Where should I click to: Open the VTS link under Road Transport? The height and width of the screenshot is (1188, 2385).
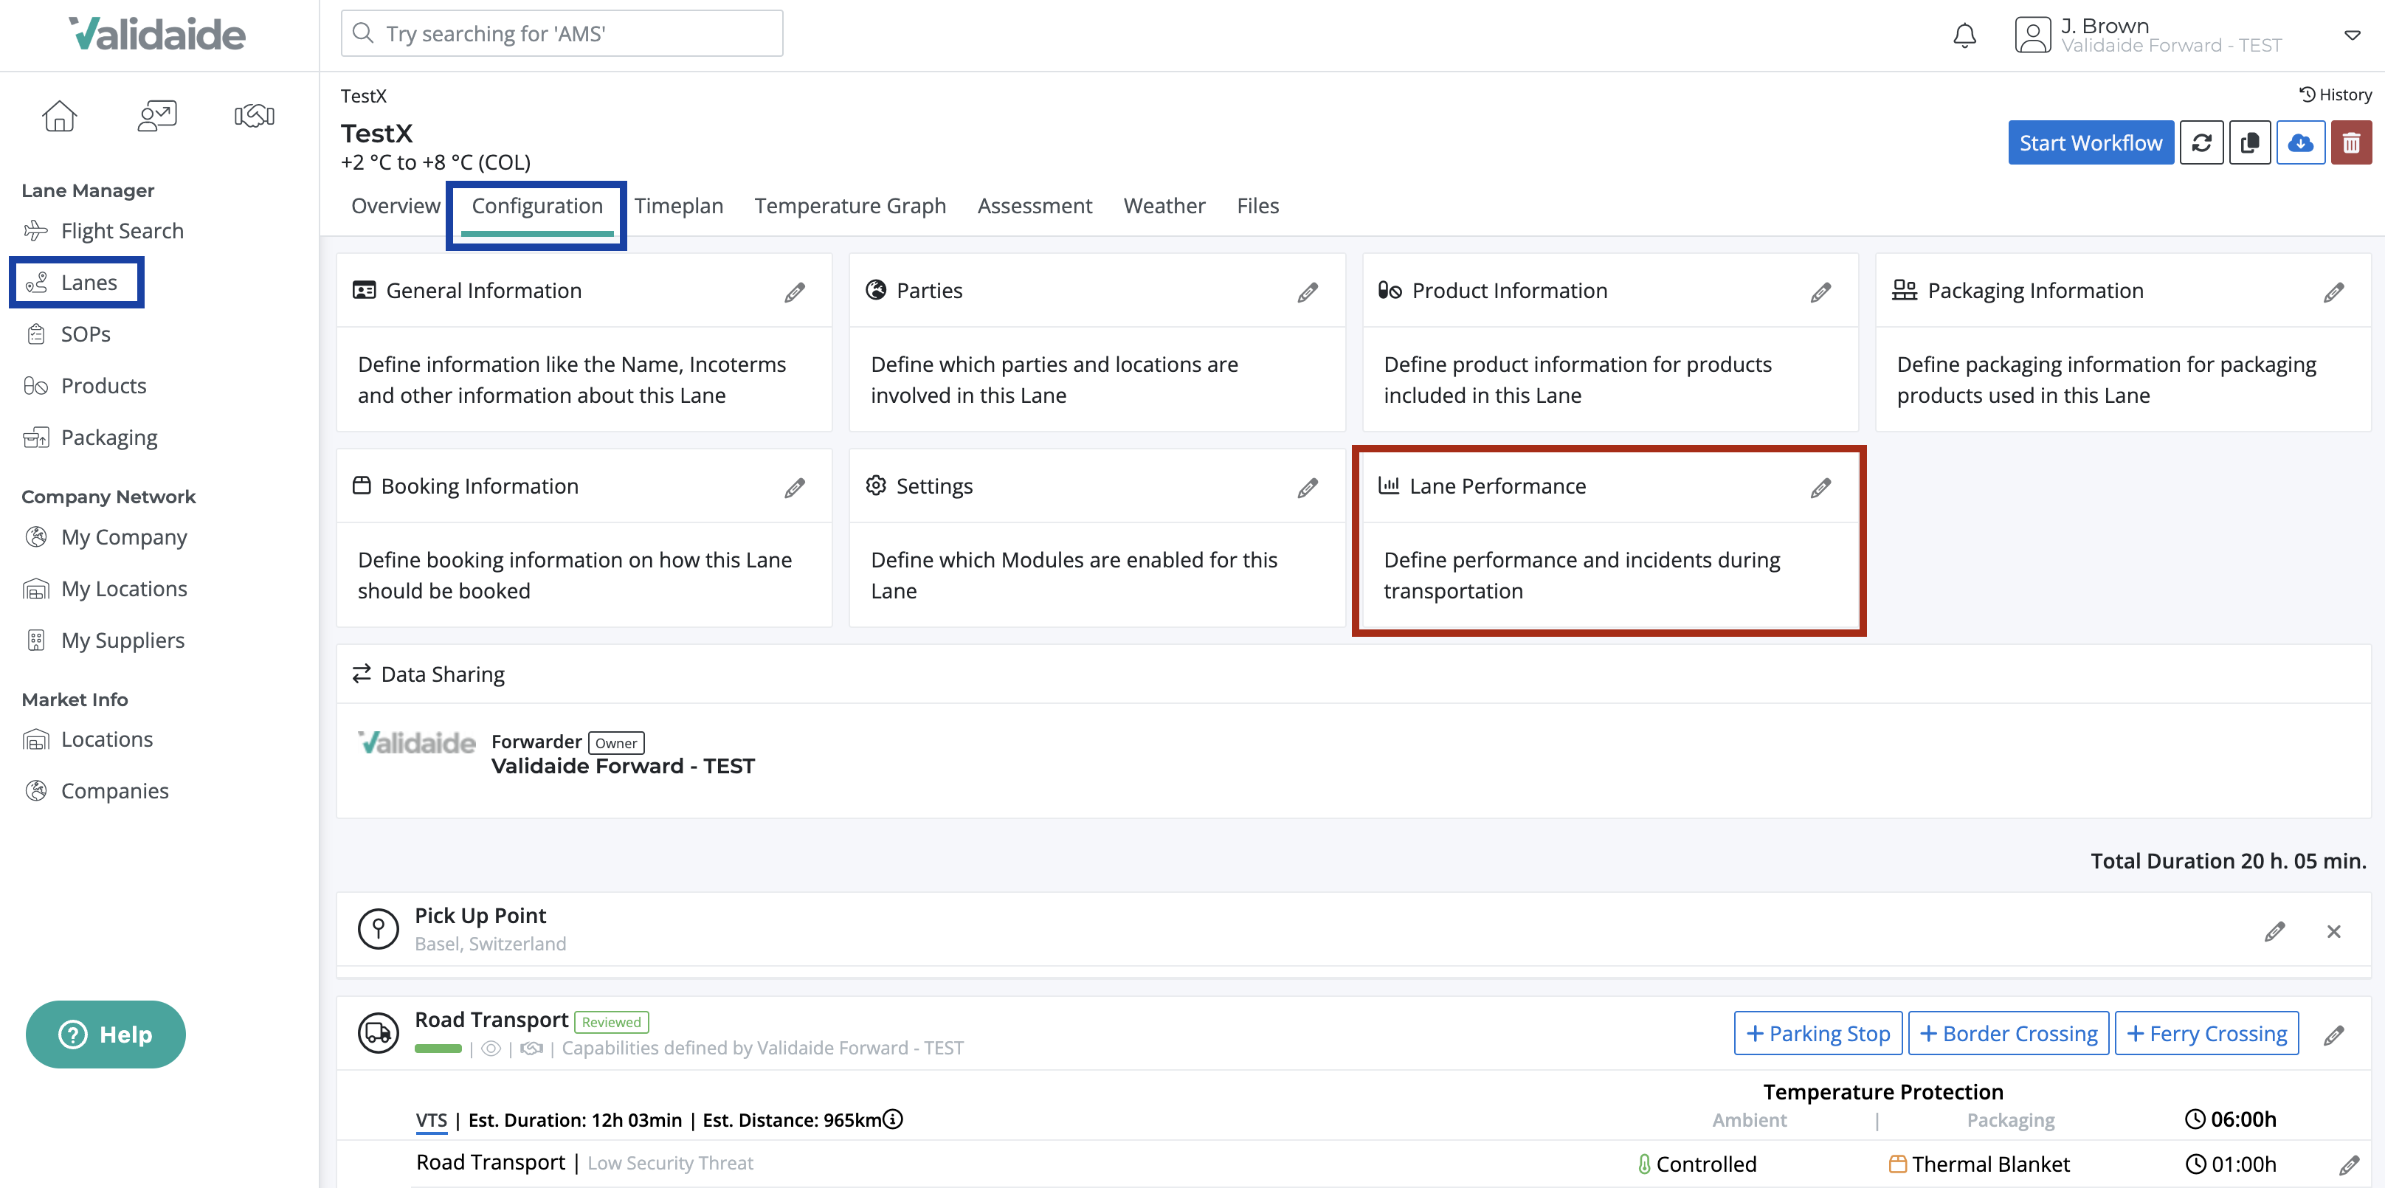click(430, 1119)
